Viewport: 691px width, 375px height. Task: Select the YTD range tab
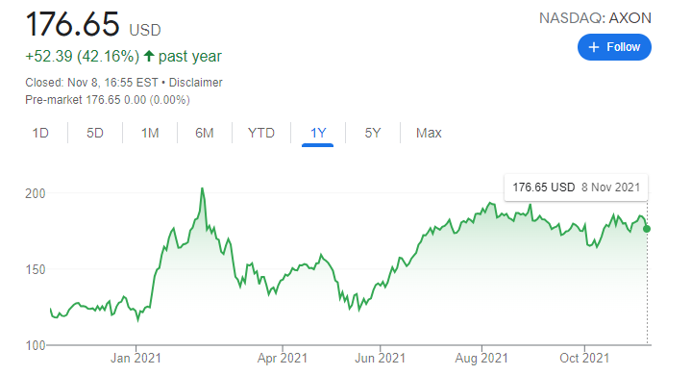[260, 133]
